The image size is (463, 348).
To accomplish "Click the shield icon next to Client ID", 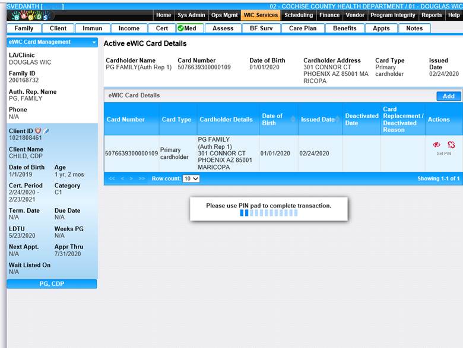I will (38, 130).
